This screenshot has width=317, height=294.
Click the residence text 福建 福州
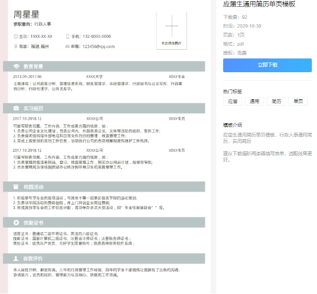pos(40,46)
